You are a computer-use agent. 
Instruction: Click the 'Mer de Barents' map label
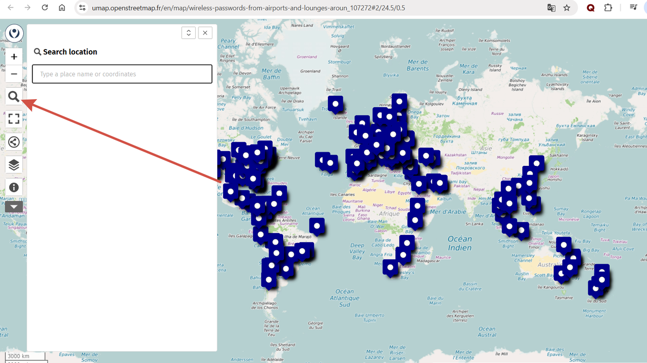(418, 65)
